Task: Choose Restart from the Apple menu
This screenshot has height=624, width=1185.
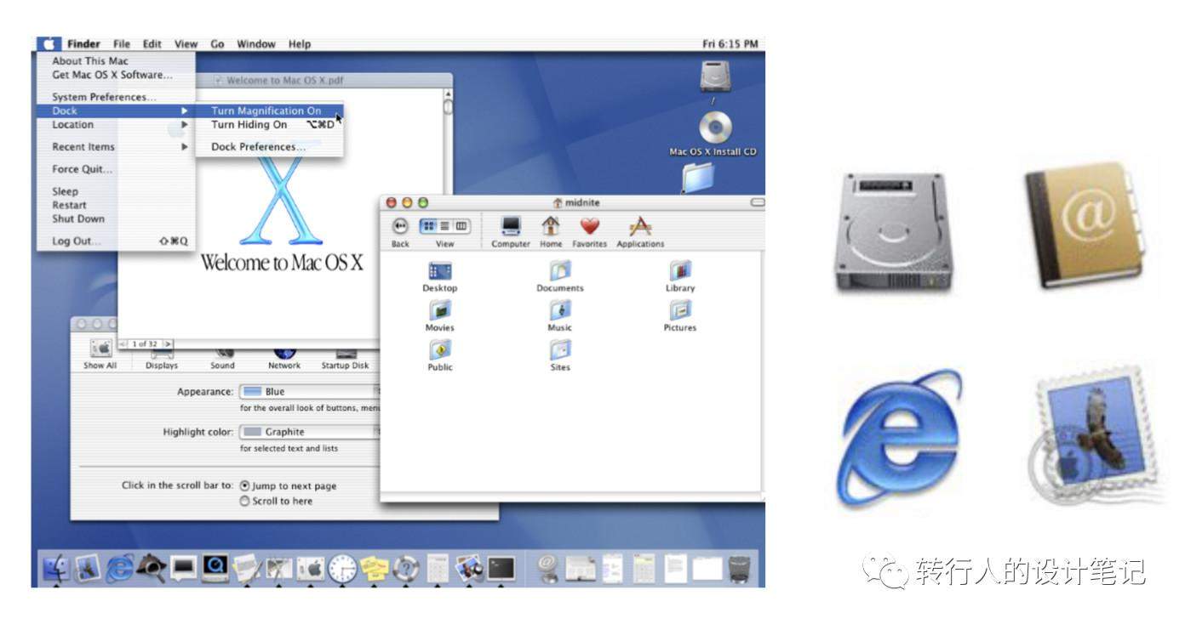Action: pos(116,205)
